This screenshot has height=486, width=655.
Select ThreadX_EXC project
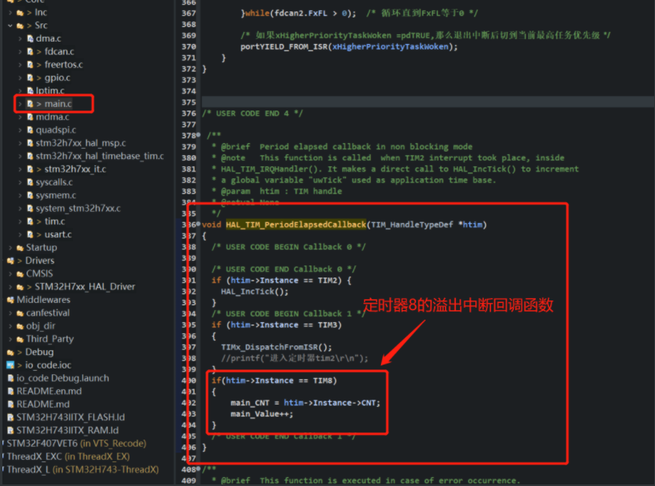(x=68, y=456)
